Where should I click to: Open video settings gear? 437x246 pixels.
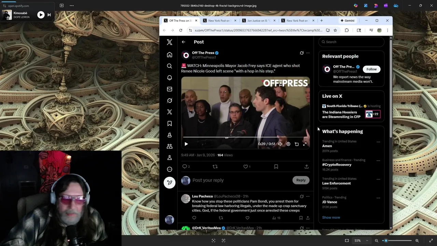pos(288,144)
